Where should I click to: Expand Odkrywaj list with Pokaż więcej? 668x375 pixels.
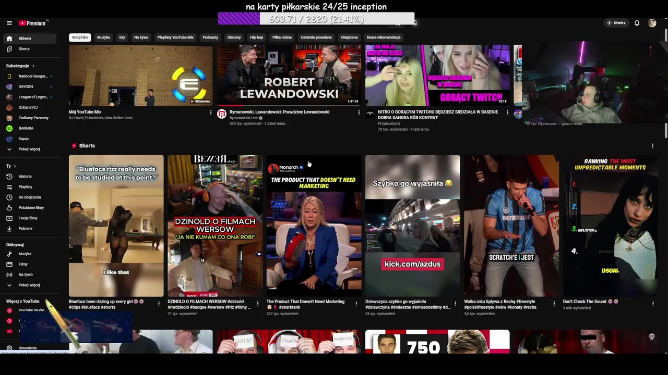coord(31,285)
